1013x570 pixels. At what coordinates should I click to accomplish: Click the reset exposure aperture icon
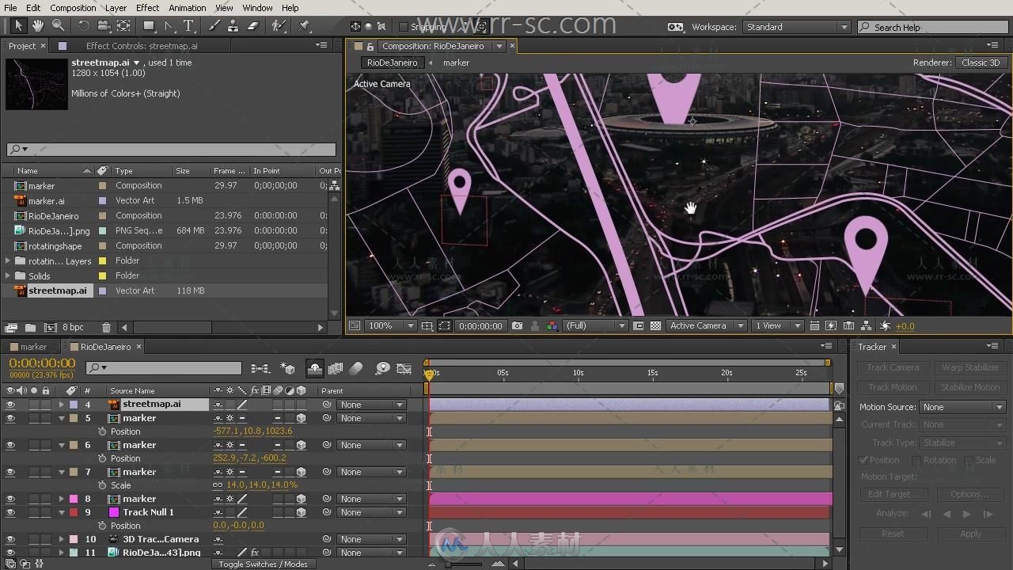(x=886, y=325)
